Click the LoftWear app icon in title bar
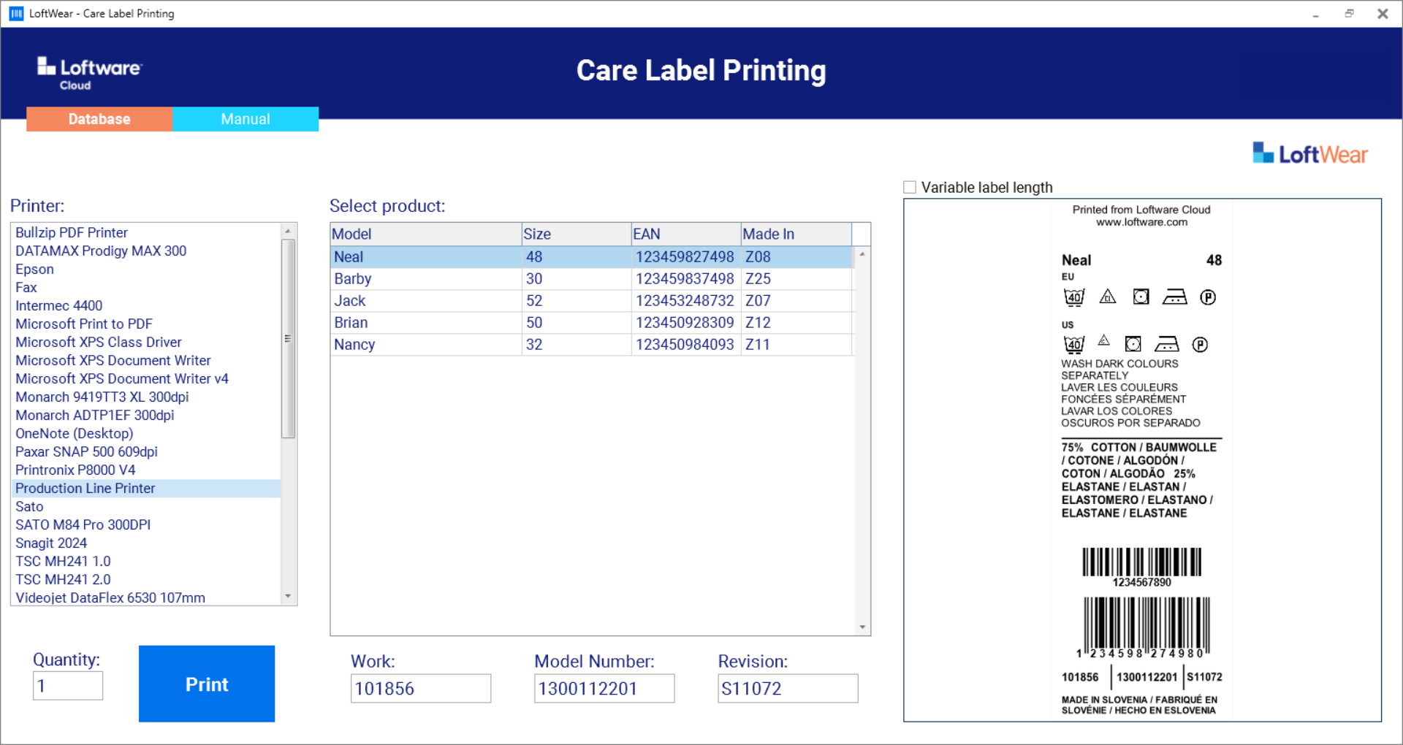 [x=16, y=13]
